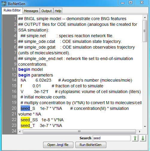Viewport: 150px width, 151px height.
Task: Click the selected seed_S text on line 20
Action: click(28, 108)
